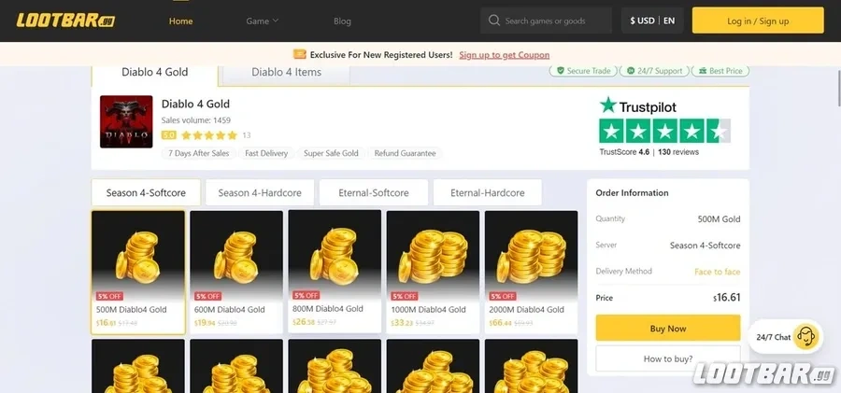
Task: Click the 7 Days After Sales tag
Action: (x=198, y=153)
